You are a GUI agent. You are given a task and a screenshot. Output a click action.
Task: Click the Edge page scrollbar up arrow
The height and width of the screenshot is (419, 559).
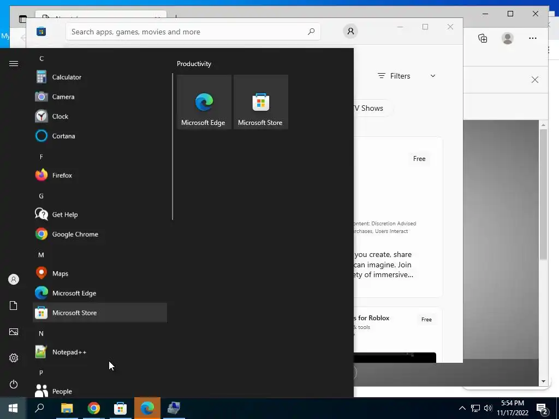pos(543,125)
